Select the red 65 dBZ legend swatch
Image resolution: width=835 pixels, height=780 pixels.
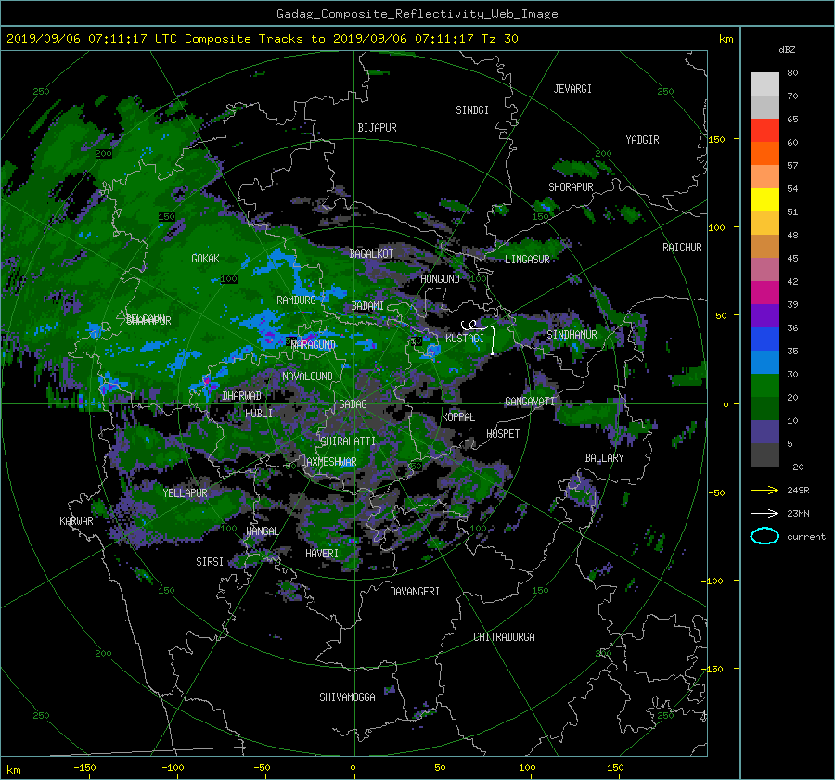764,130
